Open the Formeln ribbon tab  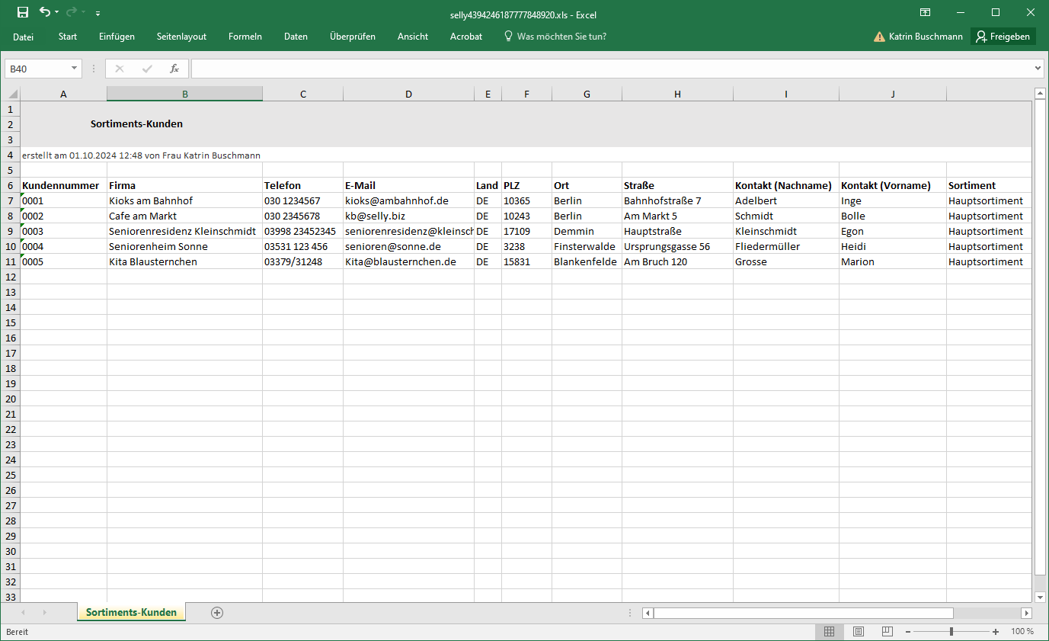245,37
